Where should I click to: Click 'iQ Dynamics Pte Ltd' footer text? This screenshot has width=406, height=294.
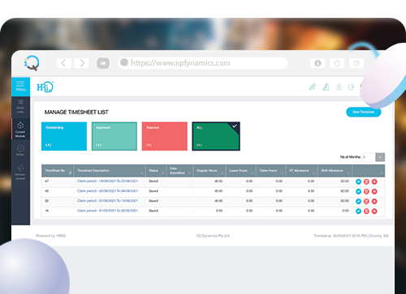[213, 236]
